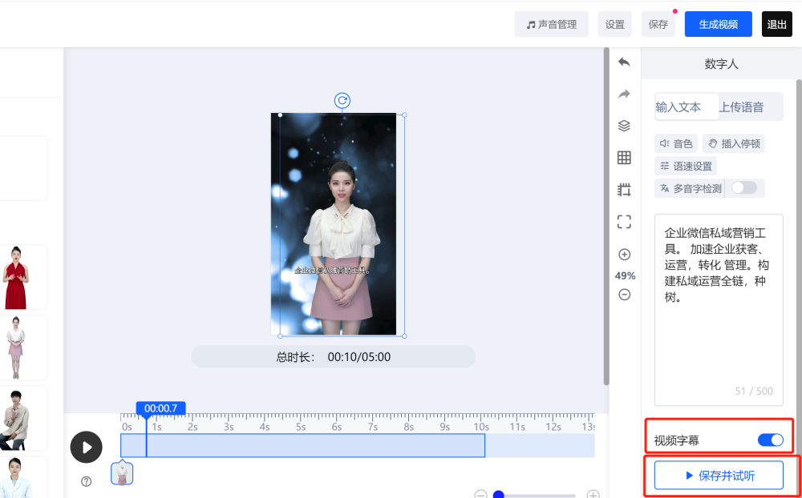Image resolution: width=802 pixels, height=498 pixels.
Task: Click inside the script text area
Action: click(719, 310)
